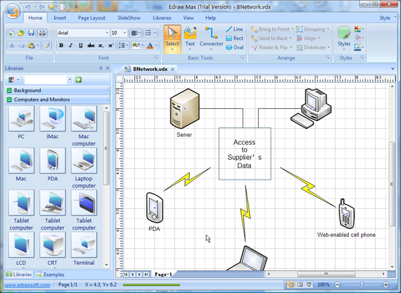Click the Zoom in plus button
This screenshot has width=401, height=293.
pyautogui.click(x=385, y=285)
